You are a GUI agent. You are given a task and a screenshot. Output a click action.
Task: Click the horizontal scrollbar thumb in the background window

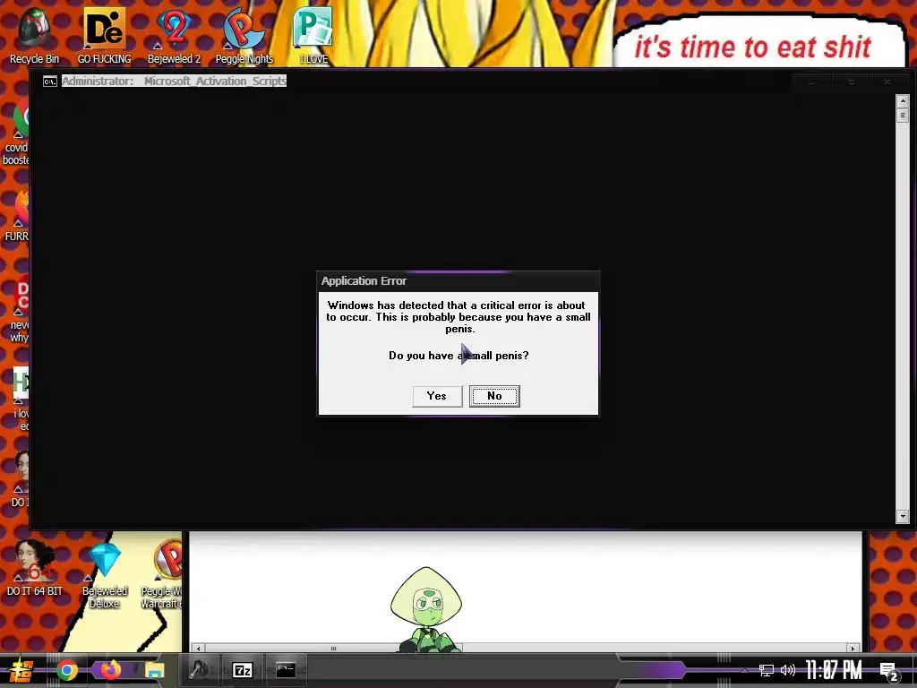(x=333, y=649)
